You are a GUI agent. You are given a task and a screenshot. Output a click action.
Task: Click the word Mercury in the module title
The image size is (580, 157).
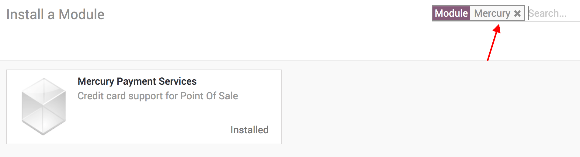[x=96, y=81]
